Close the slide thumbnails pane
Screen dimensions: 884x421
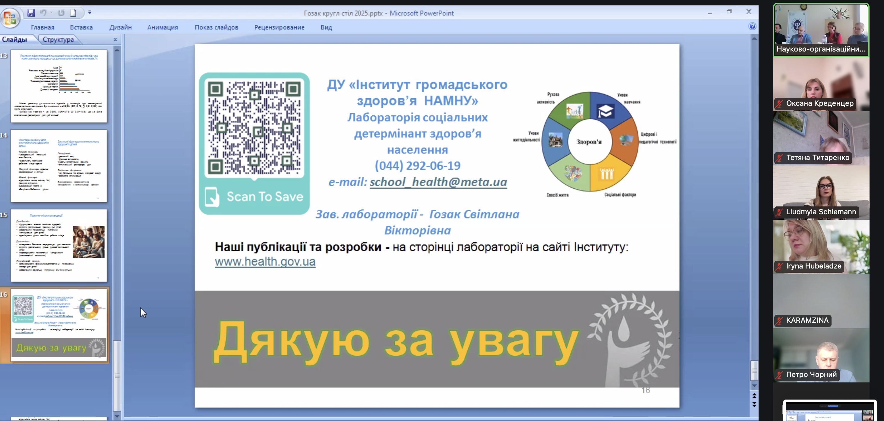click(x=115, y=39)
